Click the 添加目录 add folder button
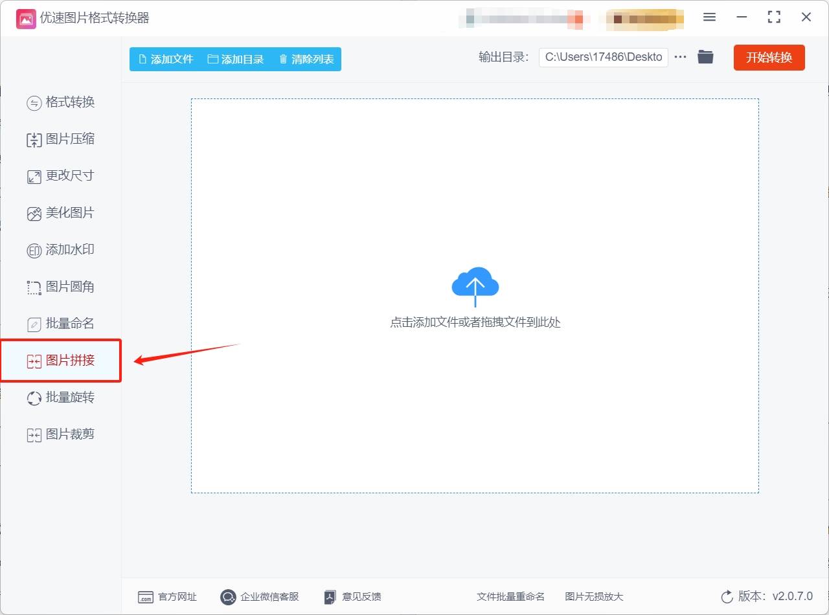The width and height of the screenshot is (829, 615). click(x=236, y=59)
